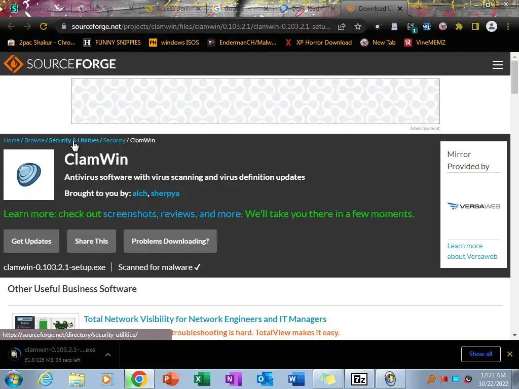Click the share page icon in address bar
Viewport: 519px width, 389px height.
tap(342, 26)
